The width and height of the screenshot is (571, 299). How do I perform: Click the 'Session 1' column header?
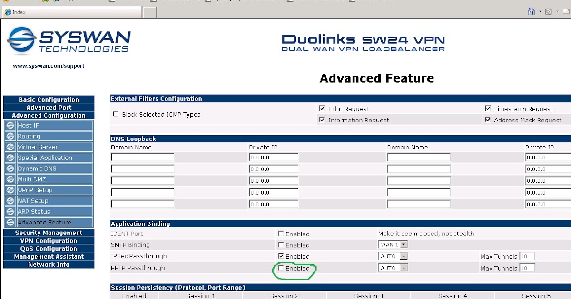(x=200, y=296)
